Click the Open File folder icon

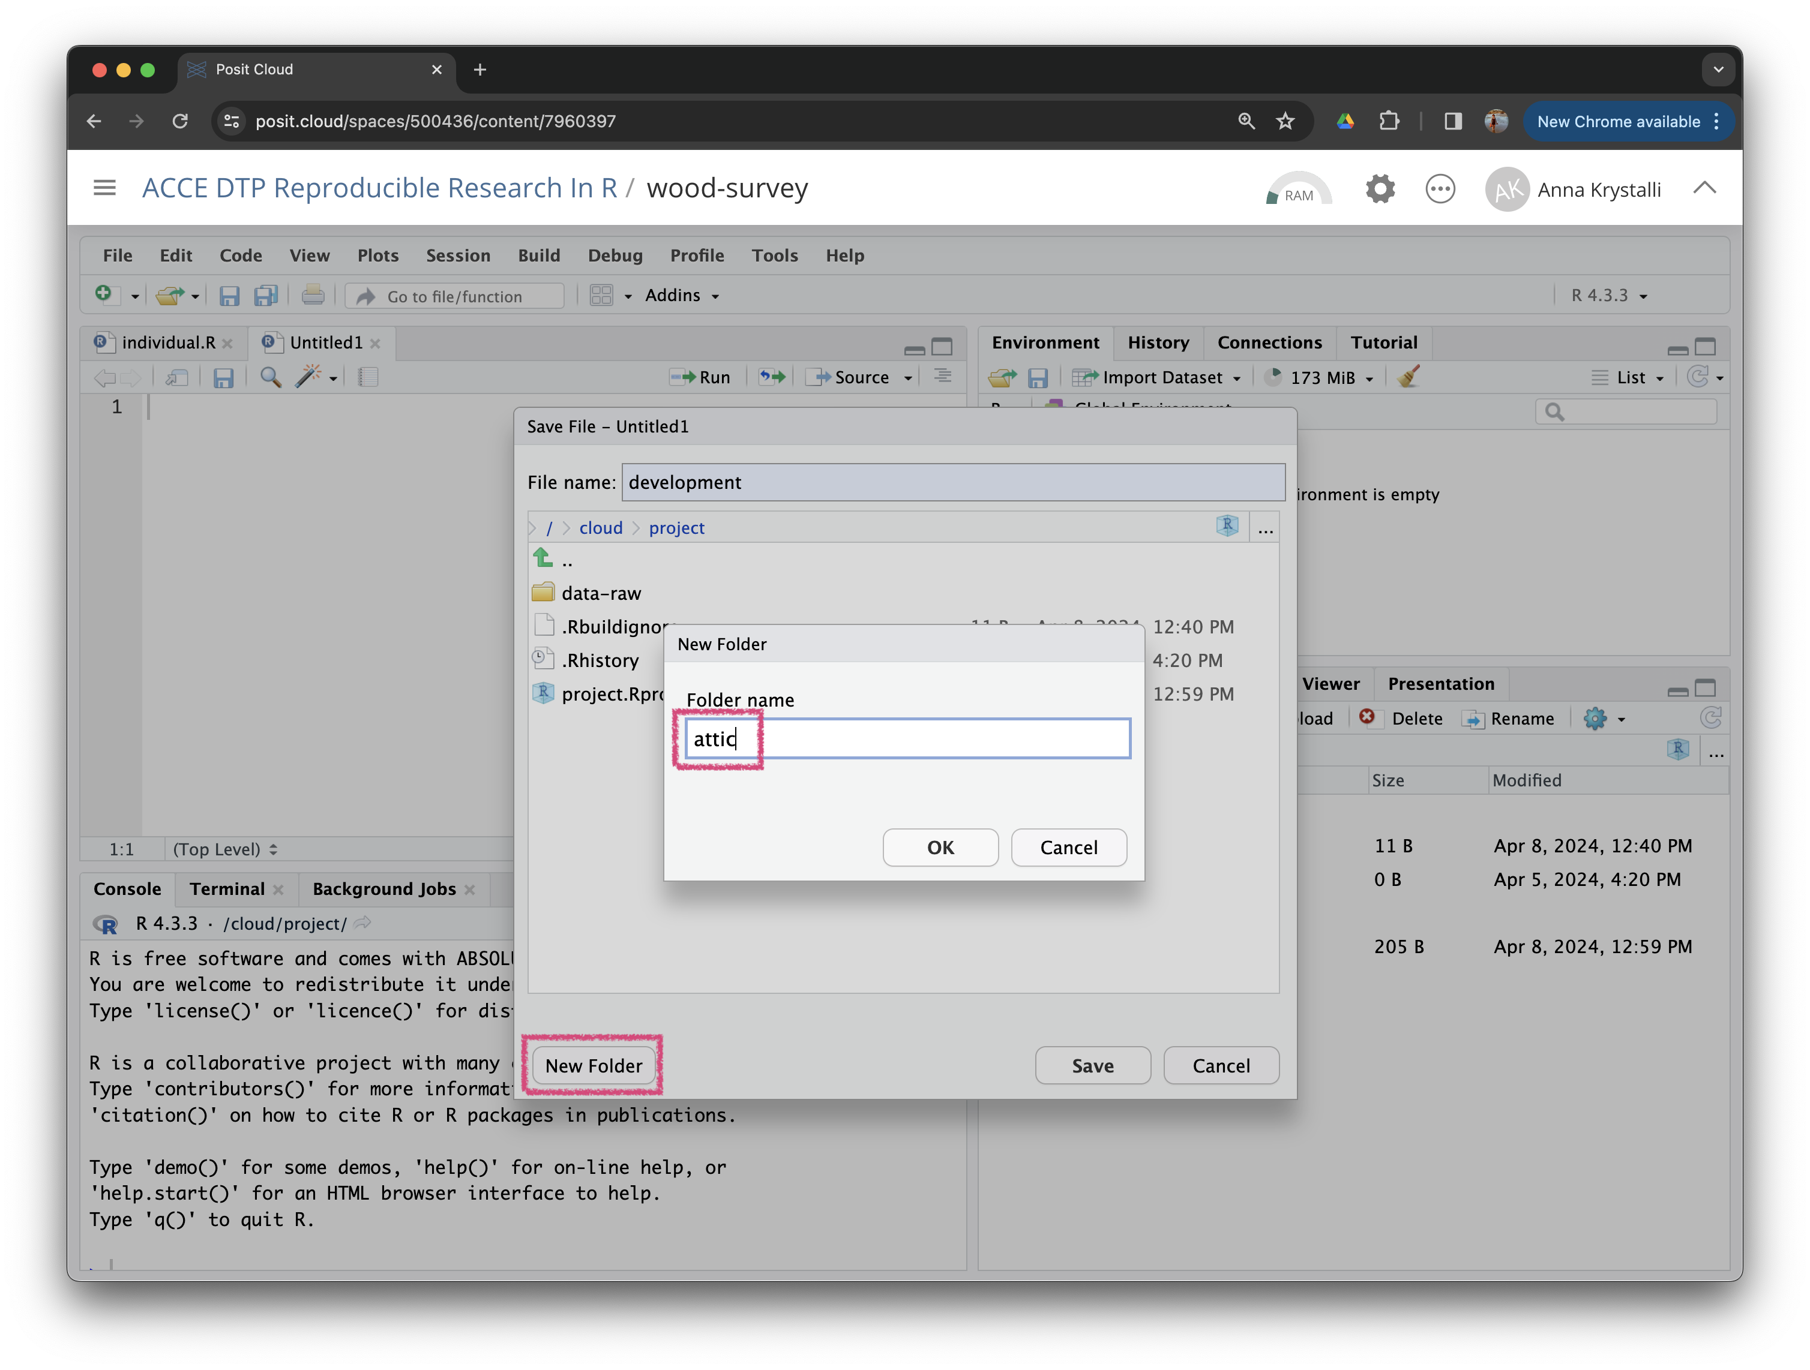tap(169, 295)
